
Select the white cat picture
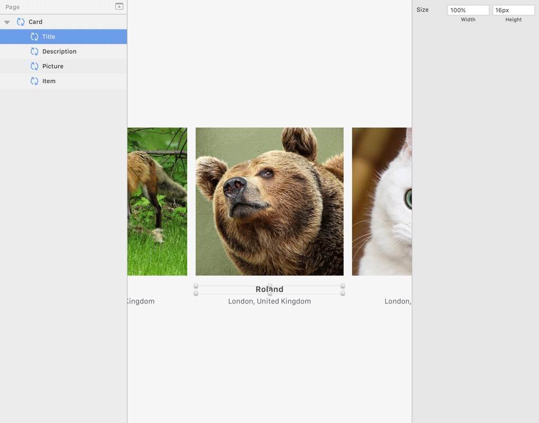pyautogui.click(x=382, y=201)
